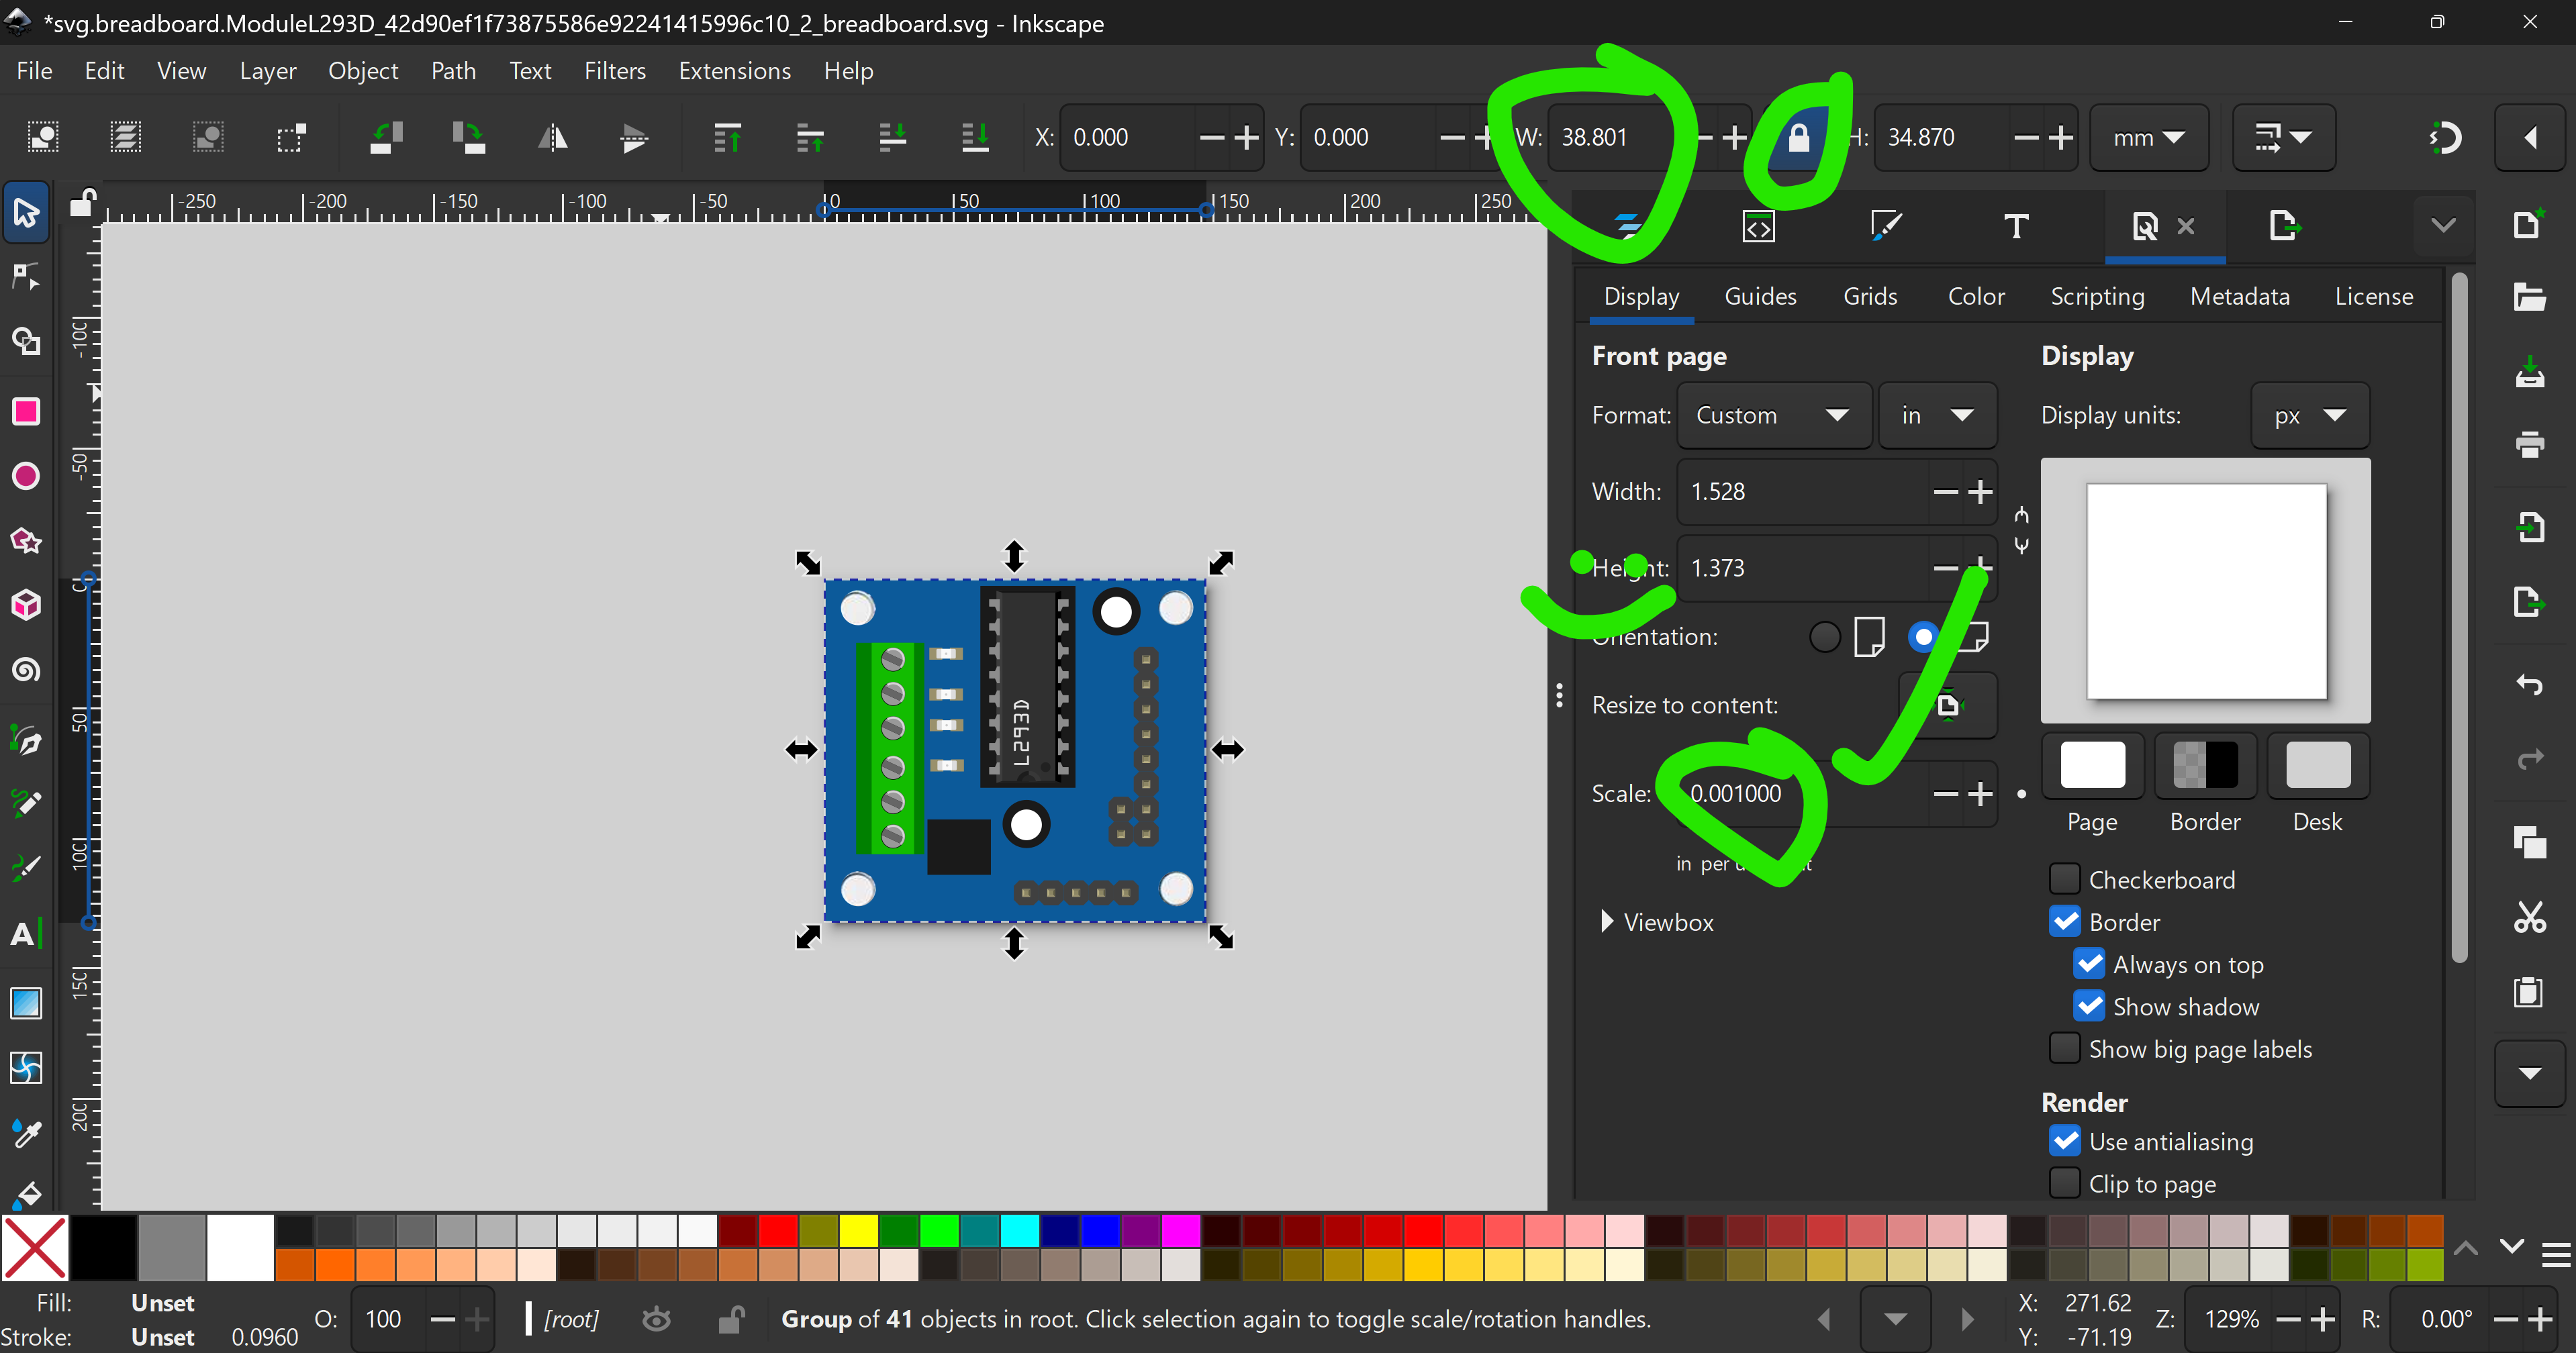Click the Flip horizontally icon
Screen dimensions: 2576x1353
click(552, 137)
